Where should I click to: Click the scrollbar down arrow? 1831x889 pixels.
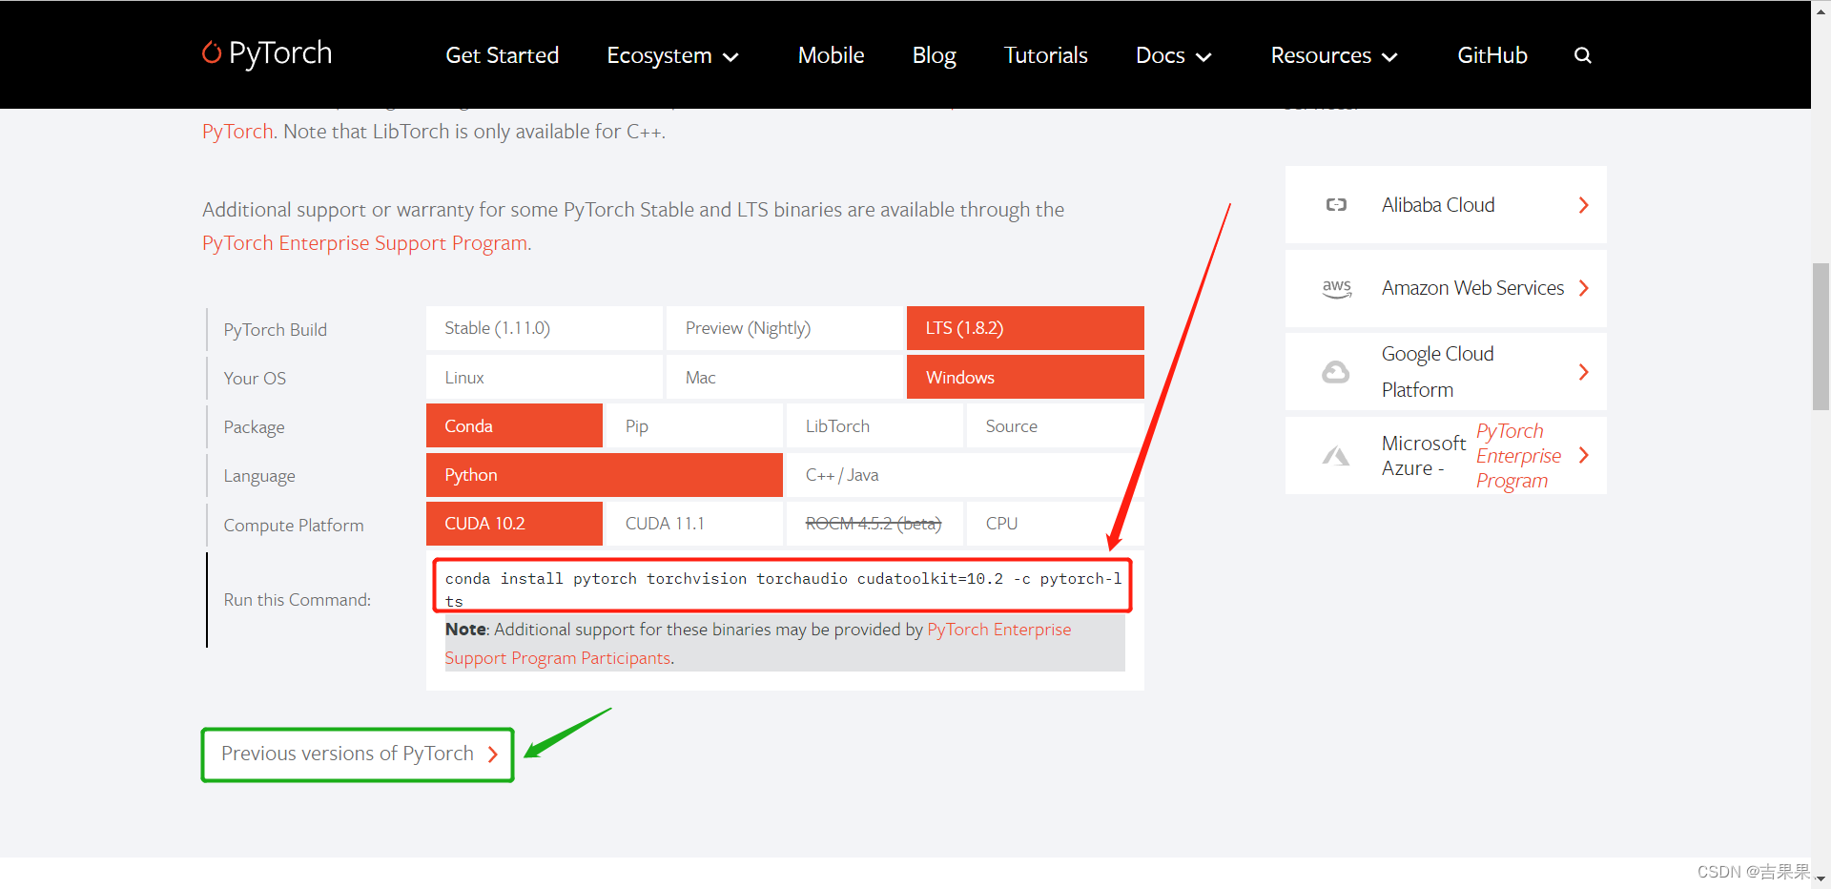coord(1821,879)
